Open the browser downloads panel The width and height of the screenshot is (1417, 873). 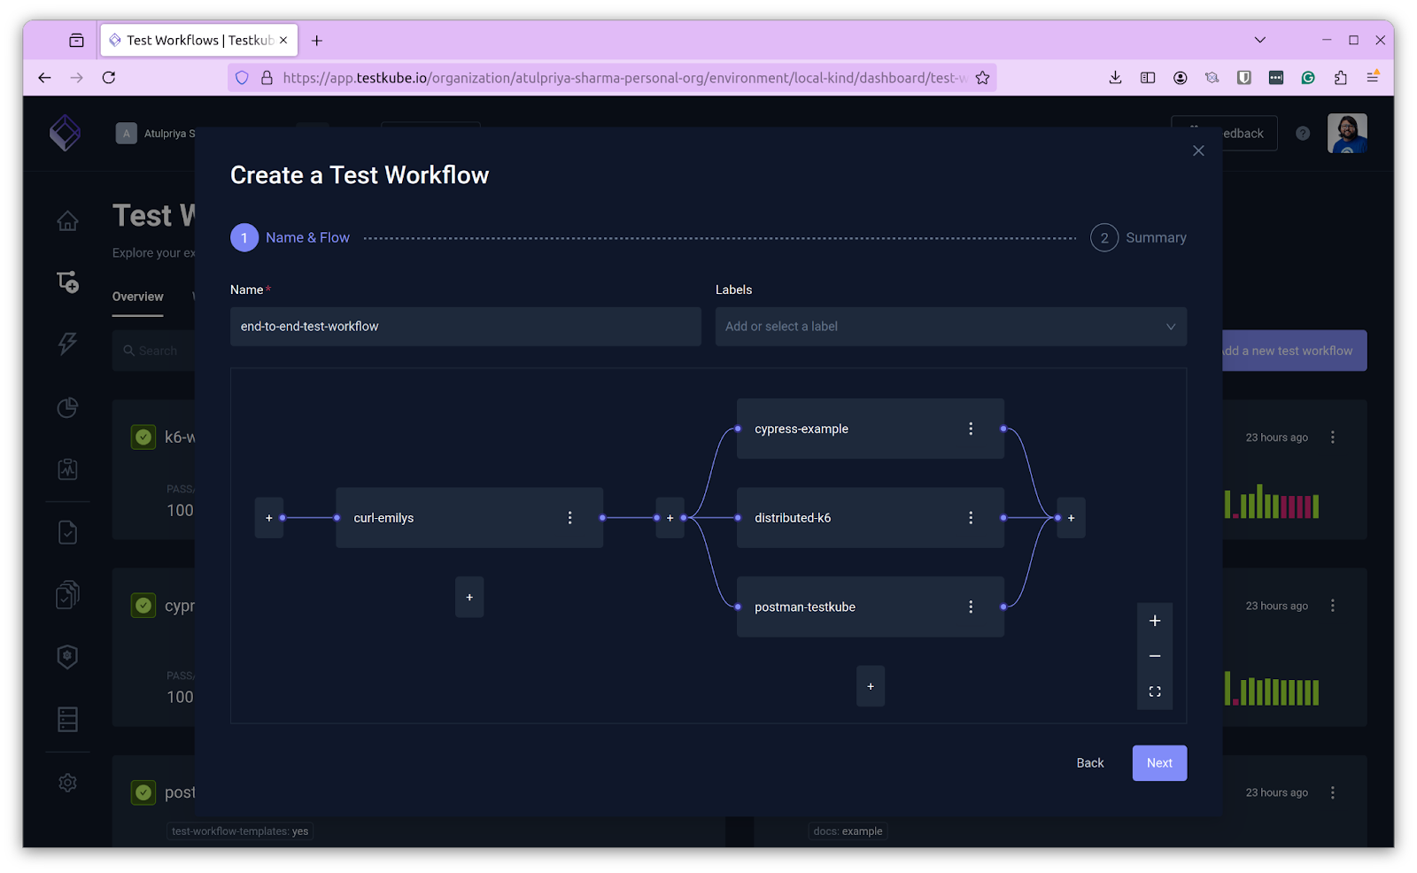(x=1115, y=78)
